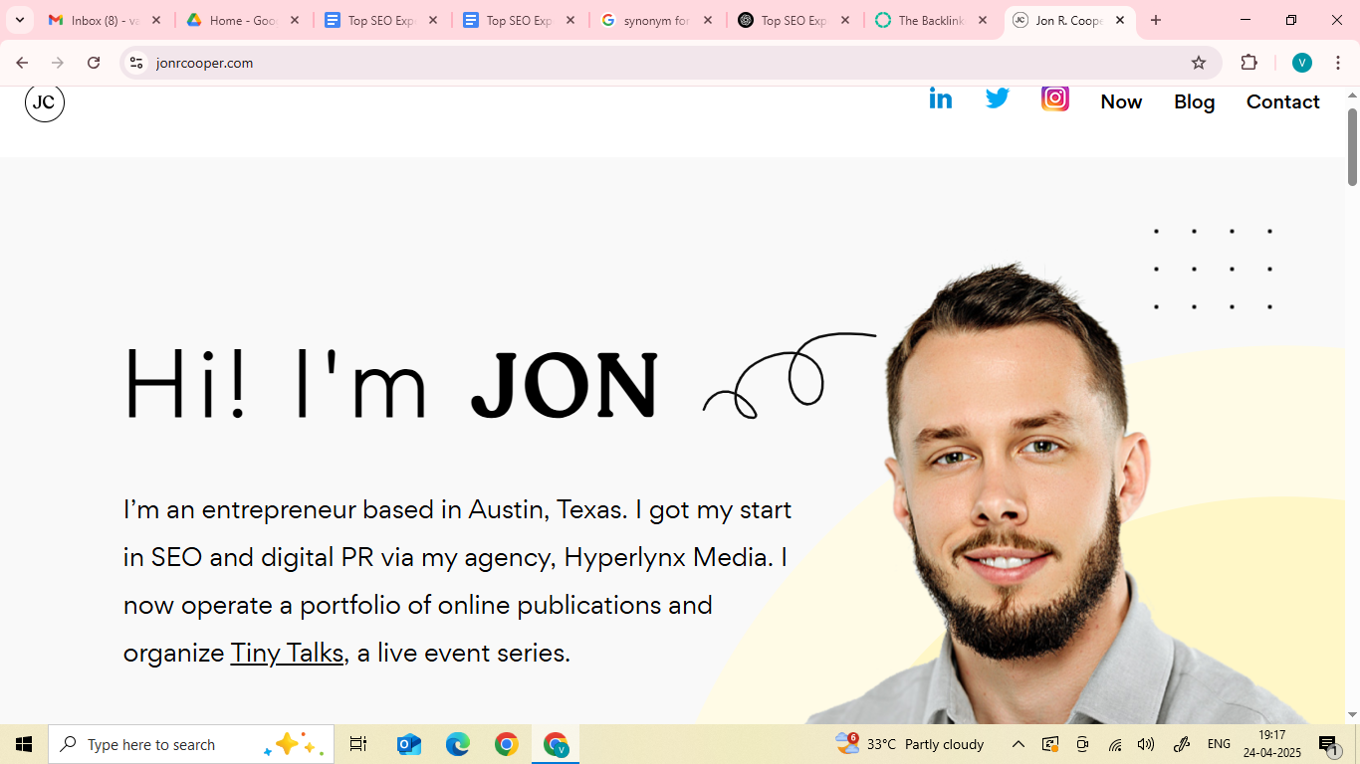Click the browser forward arrow
This screenshot has width=1360, height=764.
(58, 63)
